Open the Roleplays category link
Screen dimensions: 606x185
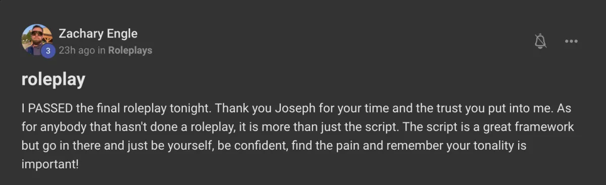coord(130,51)
